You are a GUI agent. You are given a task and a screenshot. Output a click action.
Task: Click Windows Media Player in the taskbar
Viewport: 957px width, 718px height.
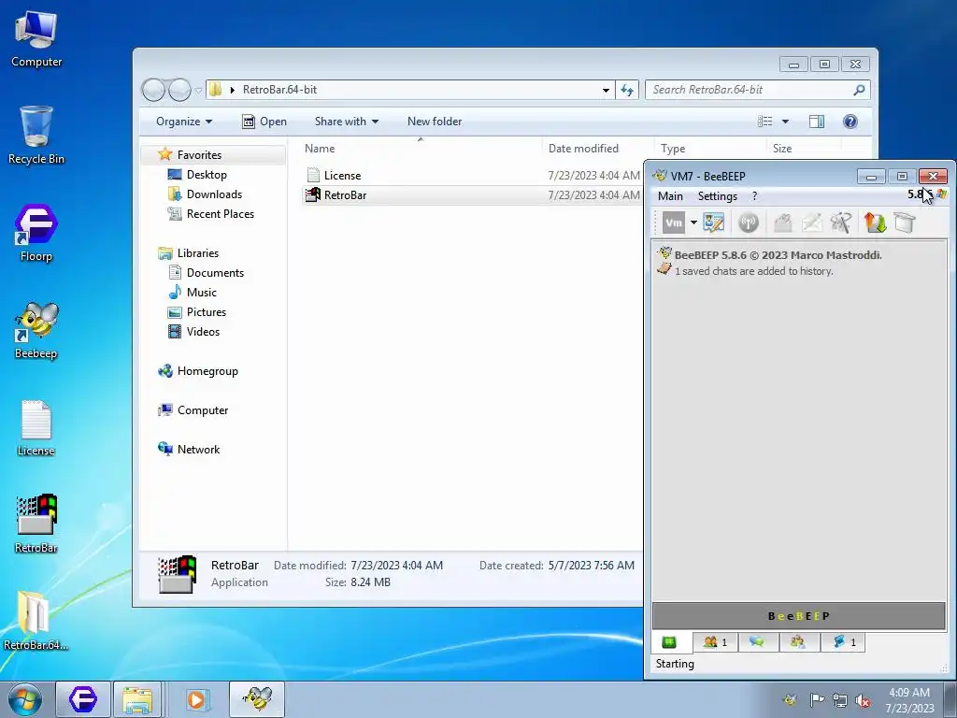[x=196, y=699]
